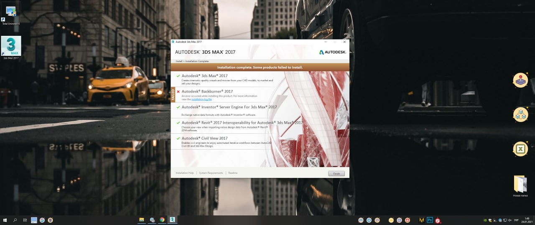Open File Explorer from the taskbar

(142, 220)
